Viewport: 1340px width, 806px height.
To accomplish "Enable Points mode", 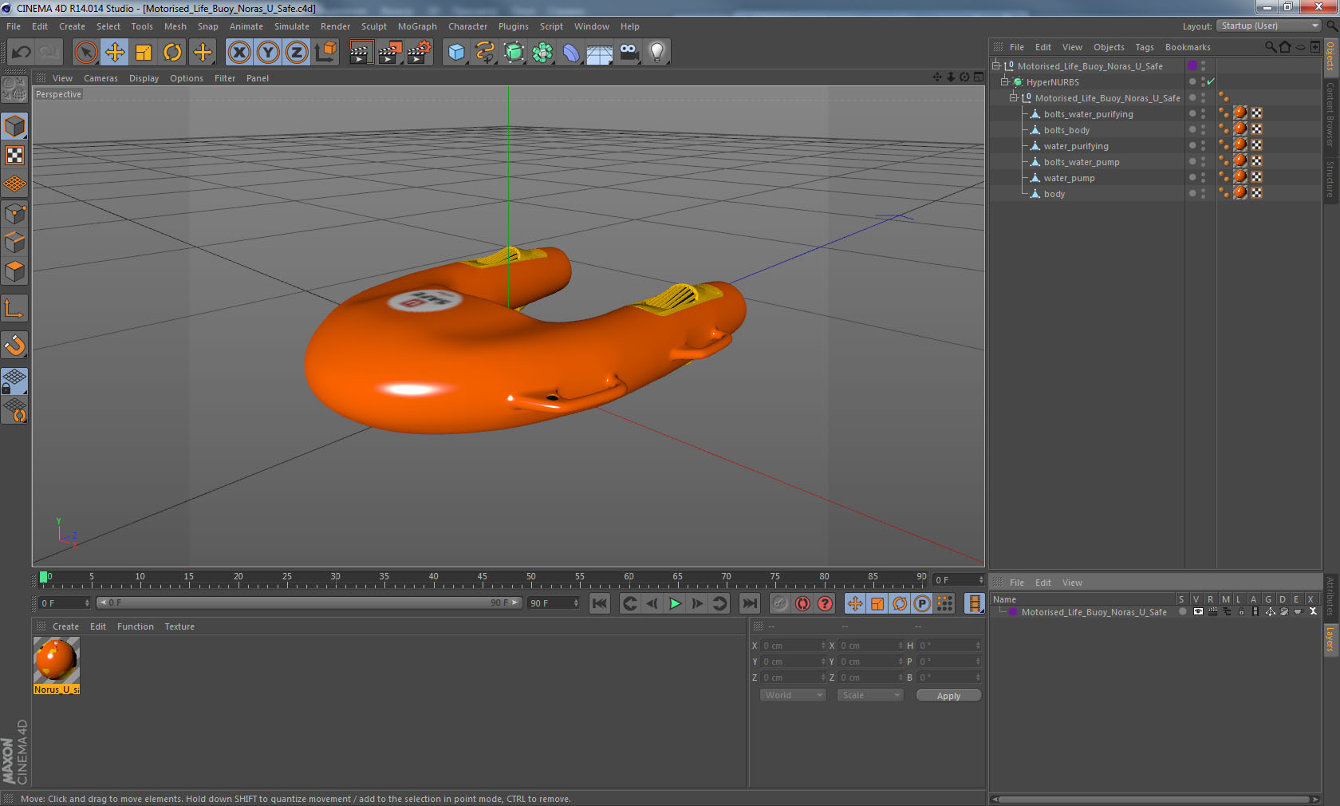I will point(14,214).
